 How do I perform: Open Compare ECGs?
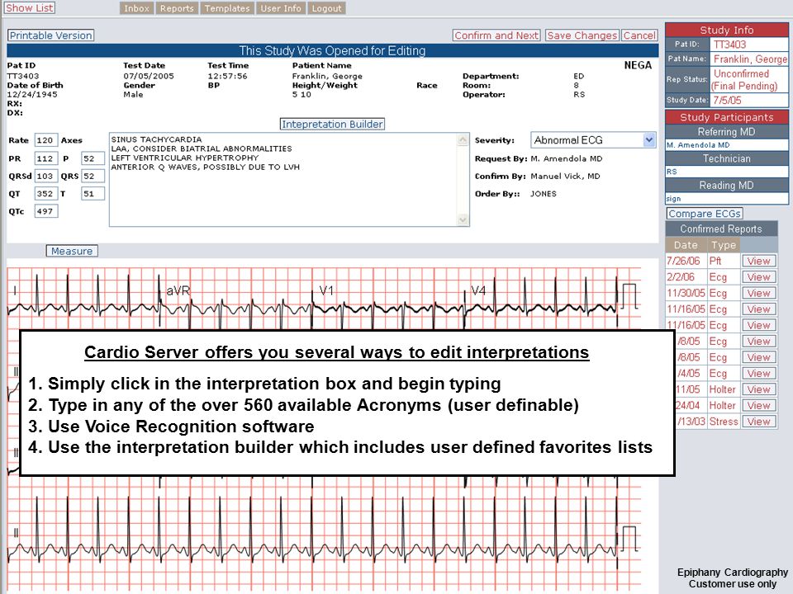click(x=705, y=214)
